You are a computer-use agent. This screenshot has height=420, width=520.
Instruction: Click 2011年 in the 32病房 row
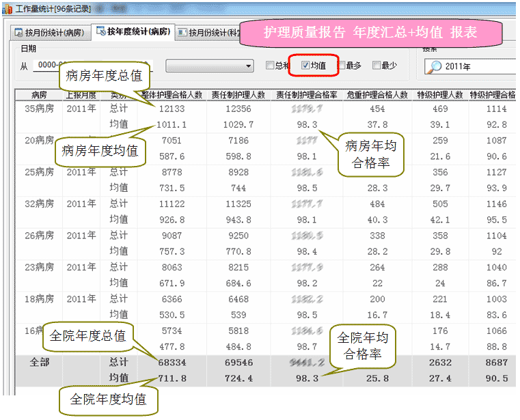pyautogui.click(x=81, y=204)
